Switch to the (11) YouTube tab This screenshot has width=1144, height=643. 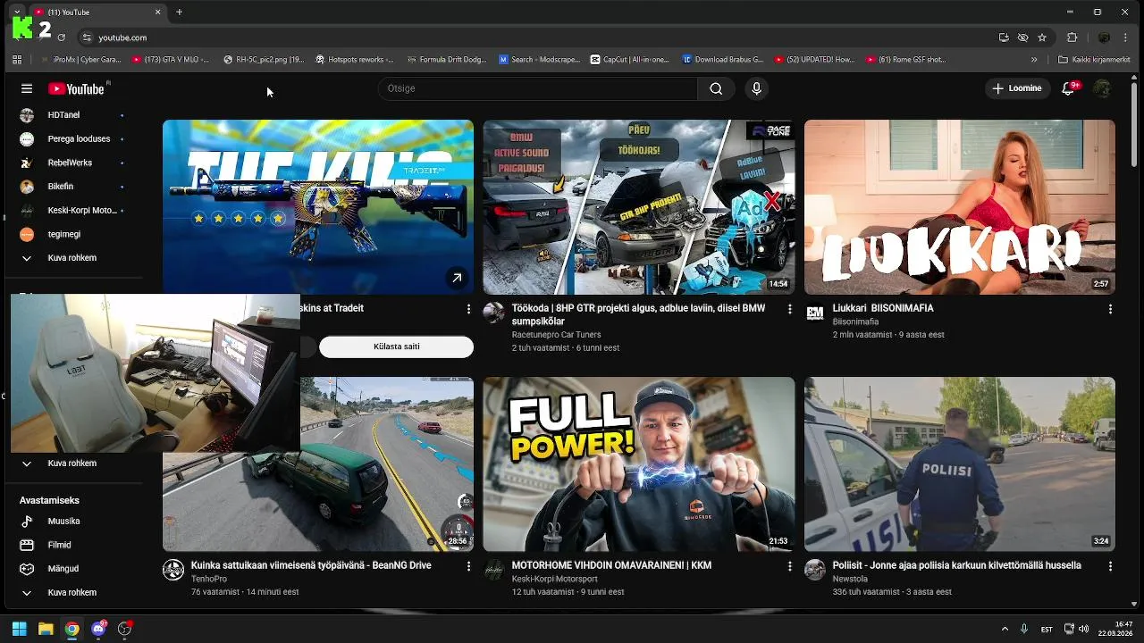[x=97, y=12]
